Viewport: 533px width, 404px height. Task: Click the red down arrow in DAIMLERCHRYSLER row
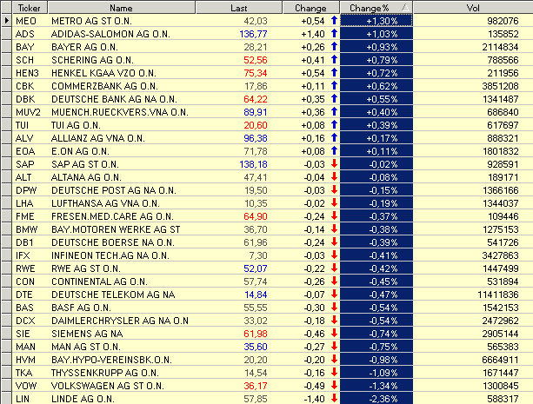pyautogui.click(x=334, y=320)
